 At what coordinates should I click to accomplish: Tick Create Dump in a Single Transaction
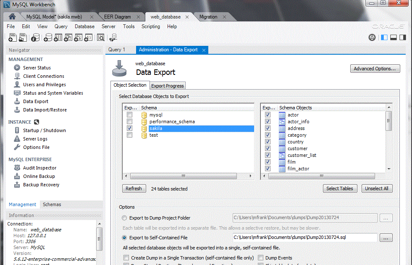126,258
